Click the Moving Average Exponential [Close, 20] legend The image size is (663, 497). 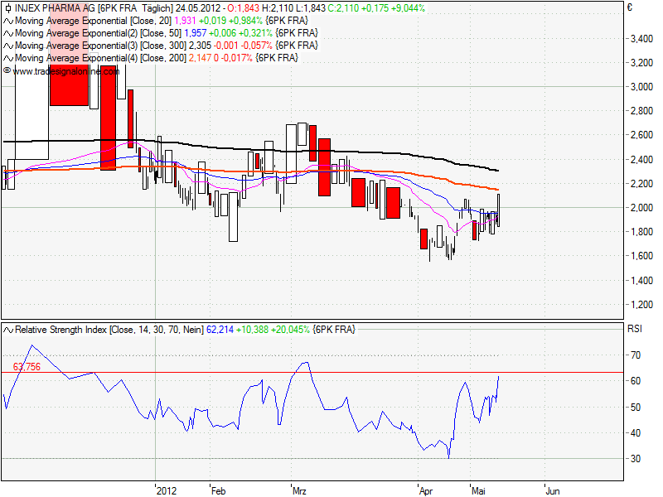coord(94,21)
